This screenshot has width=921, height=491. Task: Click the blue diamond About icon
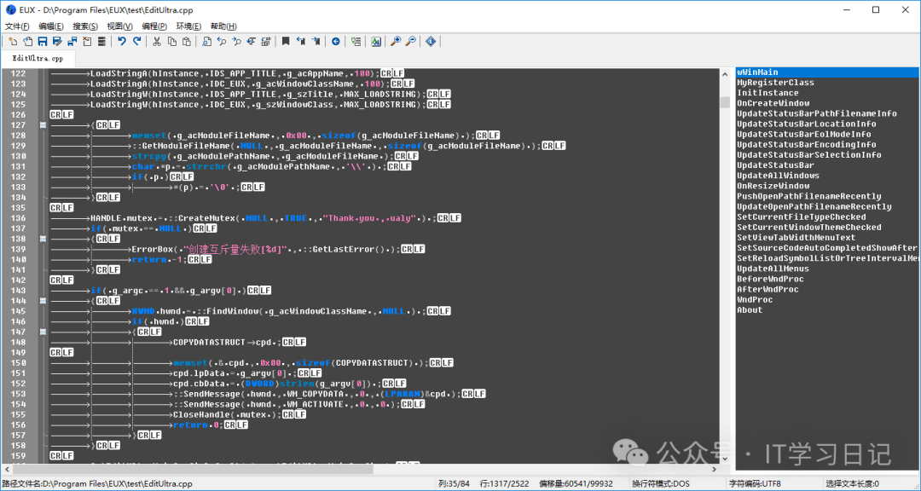pos(431,41)
